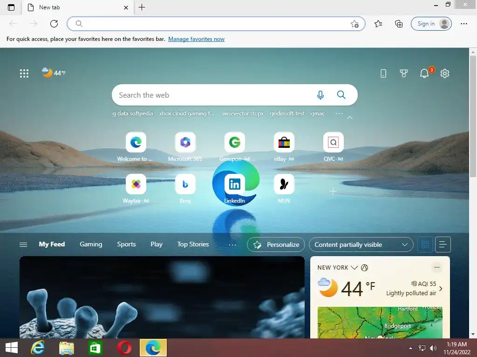
Task: Click the Personalize button
Action: [276, 245]
